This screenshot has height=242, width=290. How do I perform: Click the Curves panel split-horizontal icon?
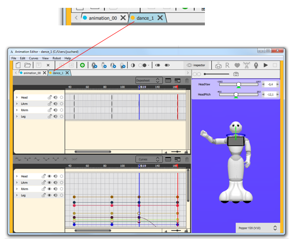coord(168,159)
